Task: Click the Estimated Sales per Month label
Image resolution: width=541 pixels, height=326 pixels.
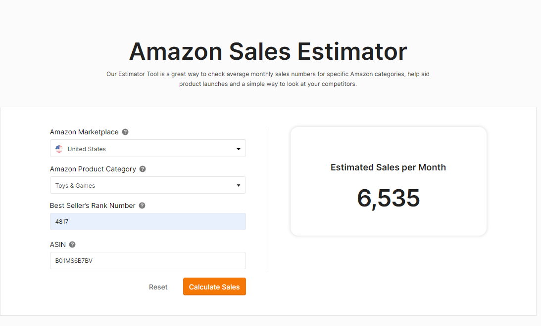Action: 388,167
